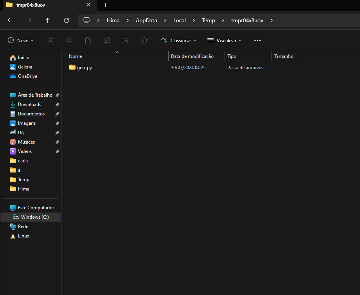Image resolution: width=360 pixels, height=295 pixels.
Task: Navigate to Hima in the address bar
Action: coord(113,20)
